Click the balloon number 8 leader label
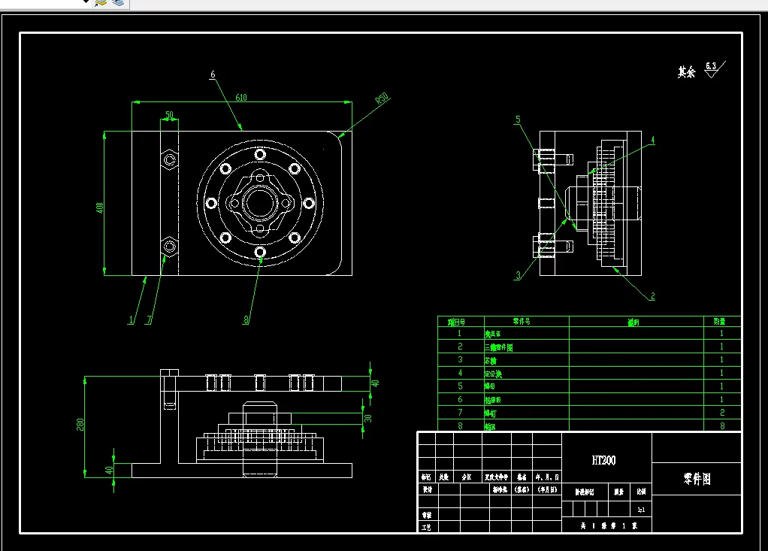The height and width of the screenshot is (551, 768). pos(246,319)
